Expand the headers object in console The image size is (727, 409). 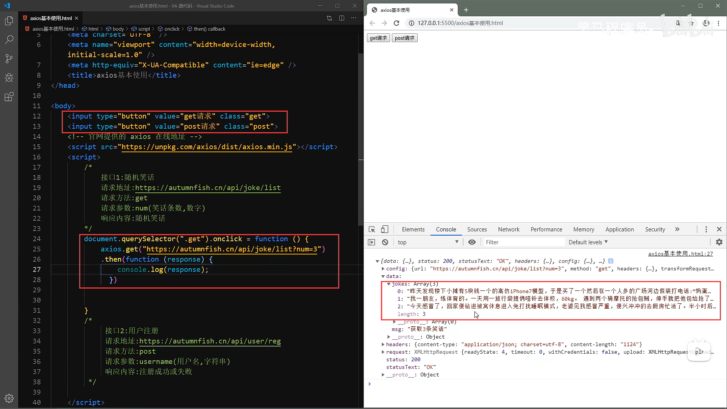pos(383,345)
